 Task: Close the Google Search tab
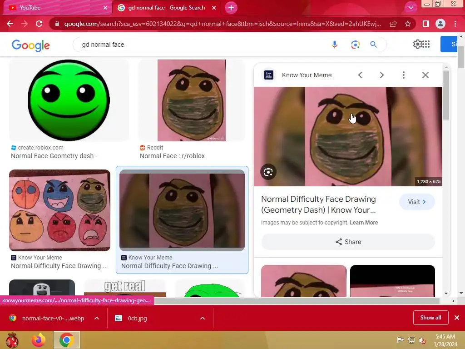pos(214,8)
